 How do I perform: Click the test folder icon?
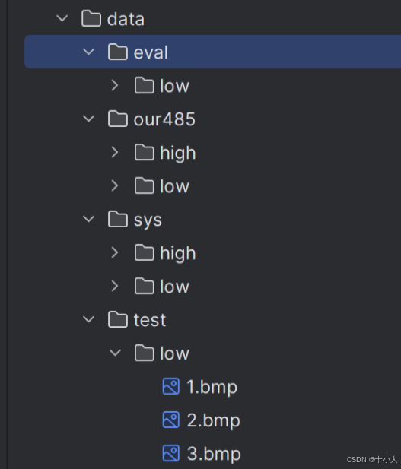[118, 319]
